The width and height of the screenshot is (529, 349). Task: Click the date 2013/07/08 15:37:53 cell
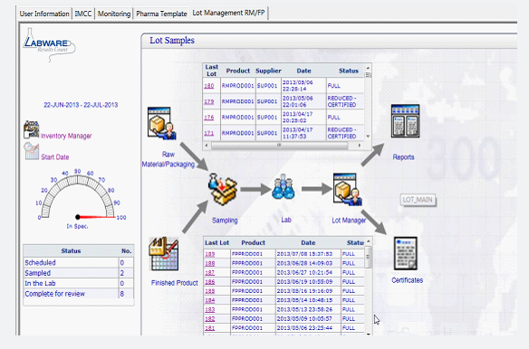click(304, 254)
